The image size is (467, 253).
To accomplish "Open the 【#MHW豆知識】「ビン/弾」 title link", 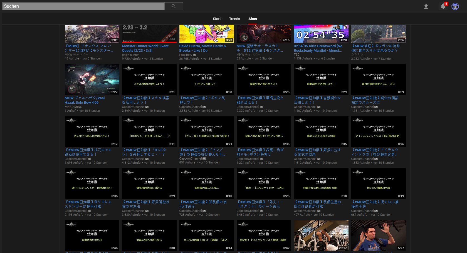I will (x=202, y=152).
